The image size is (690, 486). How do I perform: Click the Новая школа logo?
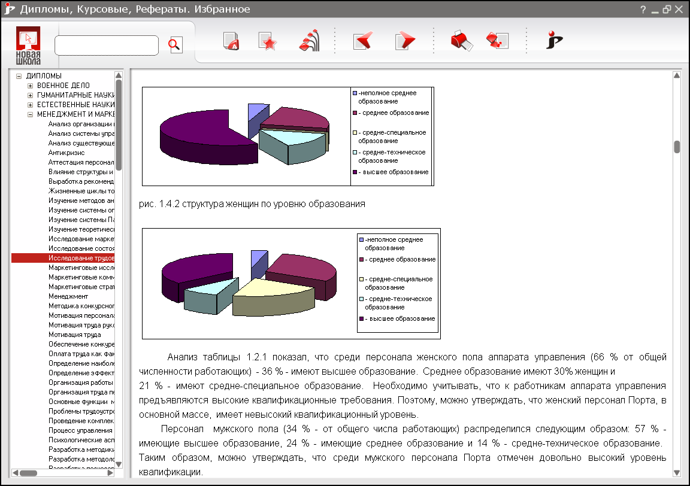[x=28, y=45]
